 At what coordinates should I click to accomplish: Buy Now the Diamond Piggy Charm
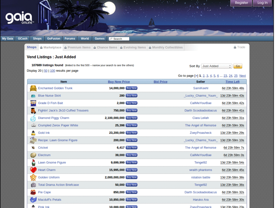click(x=131, y=118)
